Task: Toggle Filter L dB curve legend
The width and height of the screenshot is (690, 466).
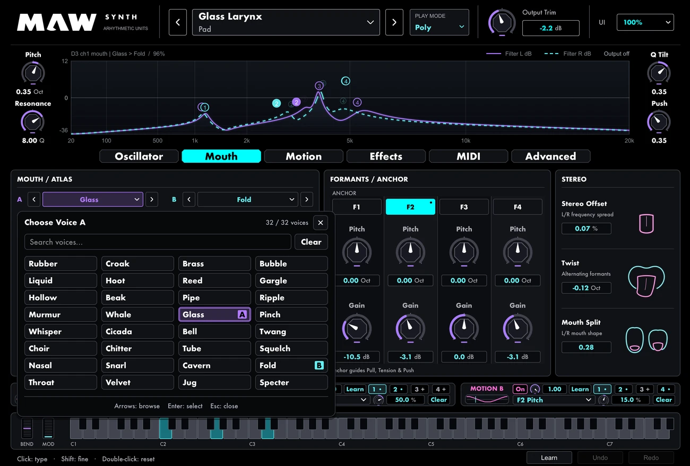Action: pos(508,54)
